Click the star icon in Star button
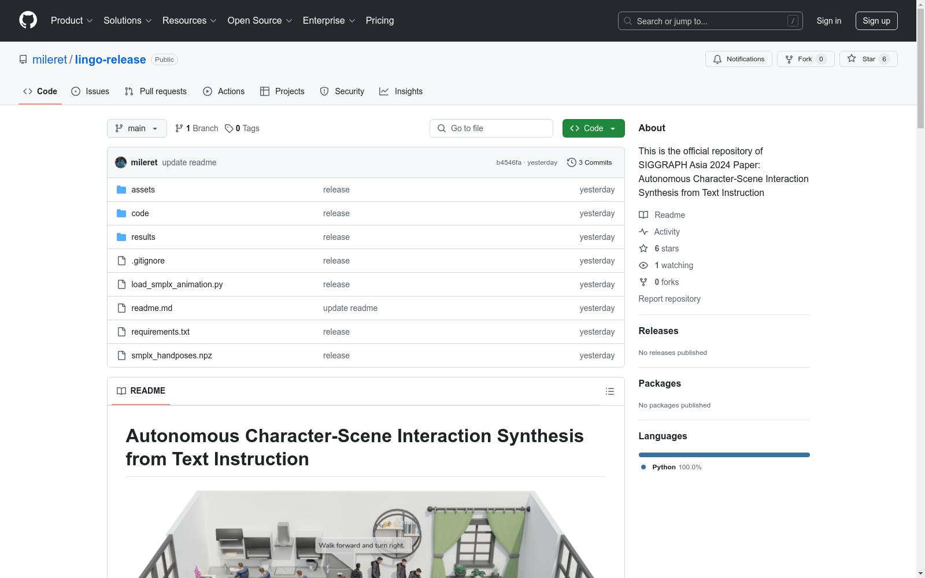Viewport: 925px width, 578px height. click(x=852, y=58)
